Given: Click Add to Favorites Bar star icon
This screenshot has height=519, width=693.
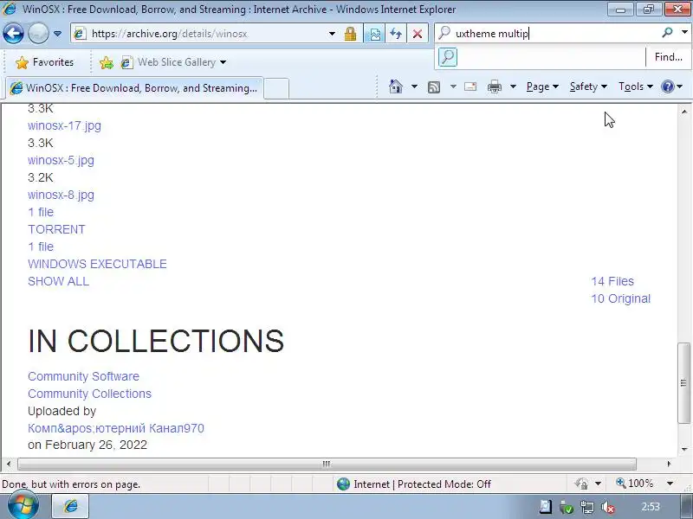Looking at the screenshot, I should [x=106, y=62].
